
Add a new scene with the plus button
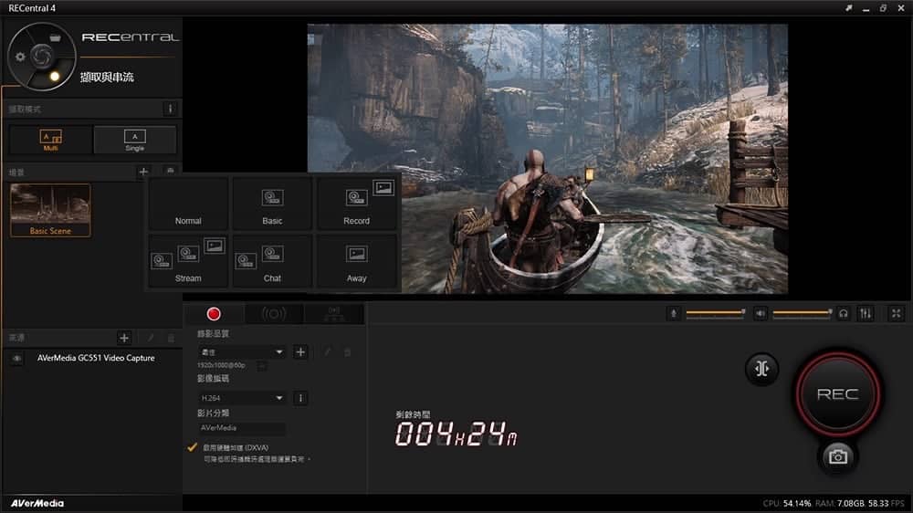click(143, 172)
